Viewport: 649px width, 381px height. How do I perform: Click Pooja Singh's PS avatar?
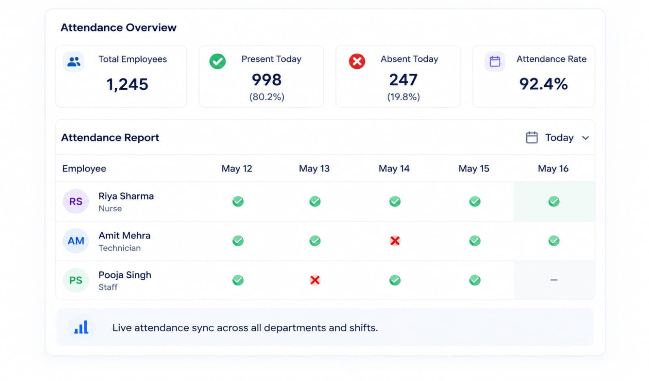pos(76,280)
